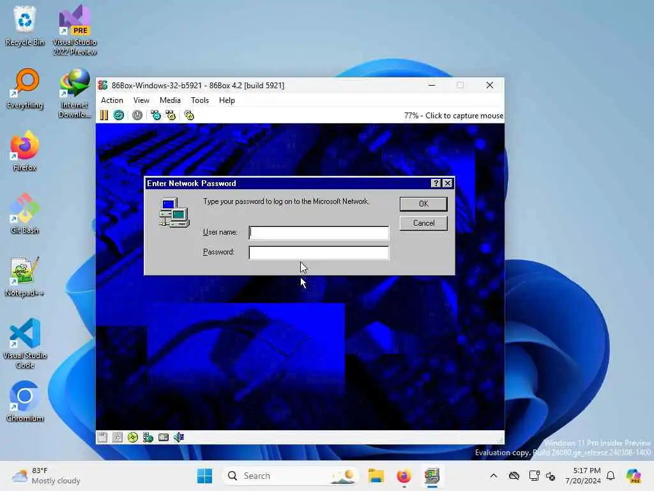Show hidden system tray icons

click(x=494, y=476)
